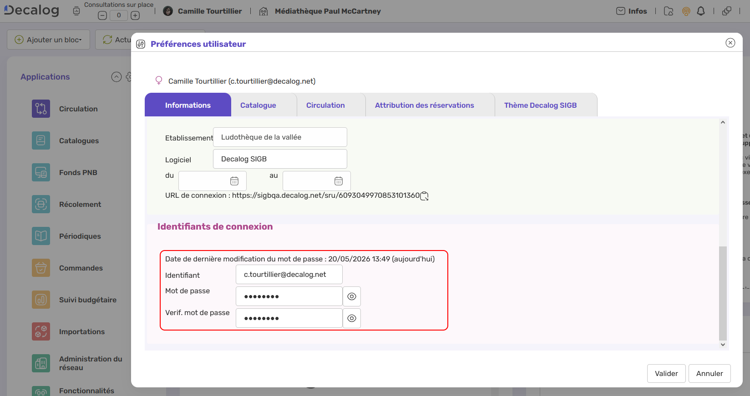Image resolution: width=750 pixels, height=396 pixels.
Task: Open the Fonctionnalités application icon
Action: (41, 391)
